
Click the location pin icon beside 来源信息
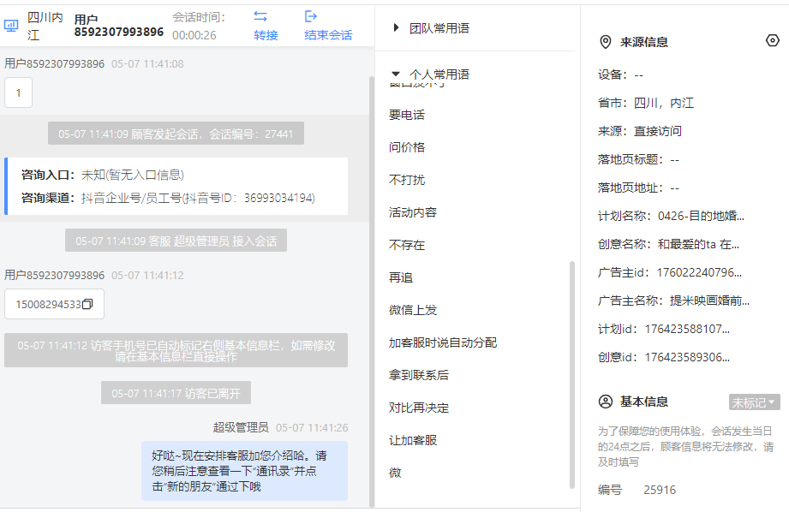click(606, 42)
